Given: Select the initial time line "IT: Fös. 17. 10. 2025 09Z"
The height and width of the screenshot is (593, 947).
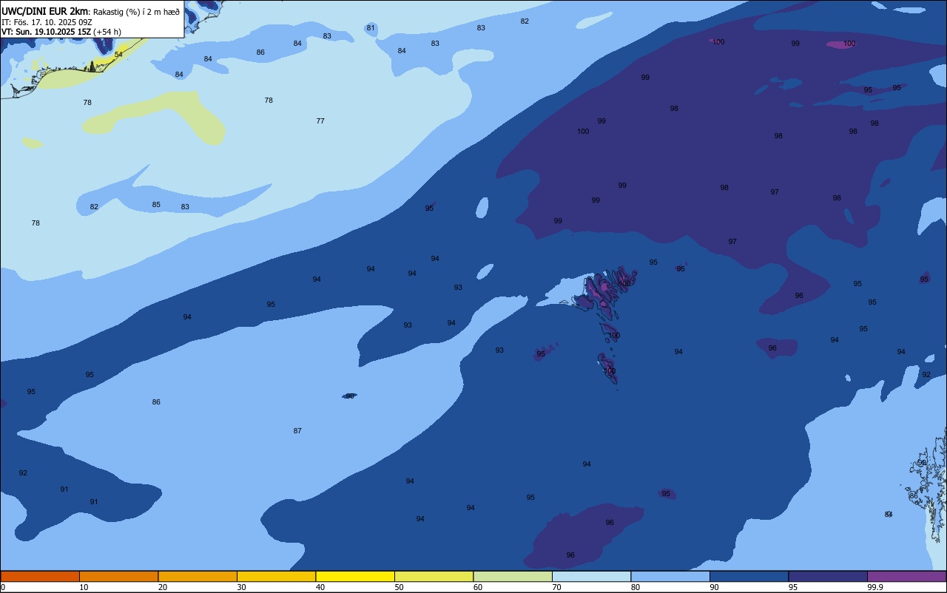Looking at the screenshot, I should [x=47, y=22].
